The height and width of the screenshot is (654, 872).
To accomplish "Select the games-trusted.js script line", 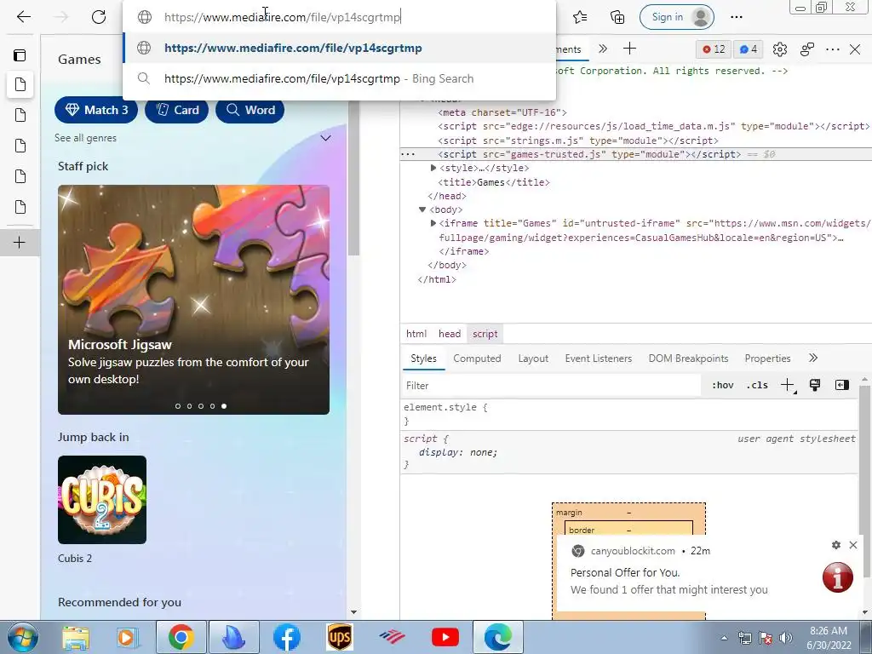I will point(589,154).
